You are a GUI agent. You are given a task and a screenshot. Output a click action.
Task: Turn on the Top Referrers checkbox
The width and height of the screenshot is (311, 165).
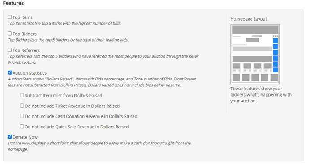pos(9,50)
